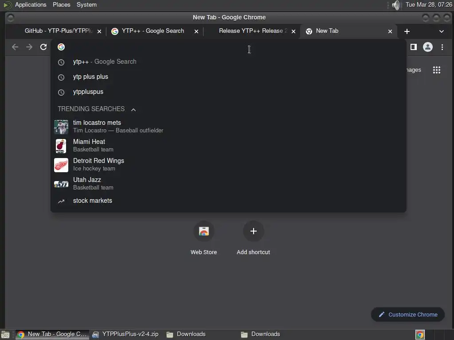Image resolution: width=454 pixels, height=340 pixels.
Task: Click the Utah Jazz logo thumbnail
Action: (x=61, y=184)
